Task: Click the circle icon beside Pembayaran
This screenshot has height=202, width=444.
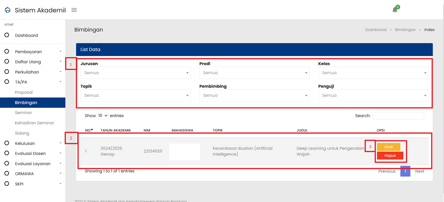Action: (x=7, y=52)
